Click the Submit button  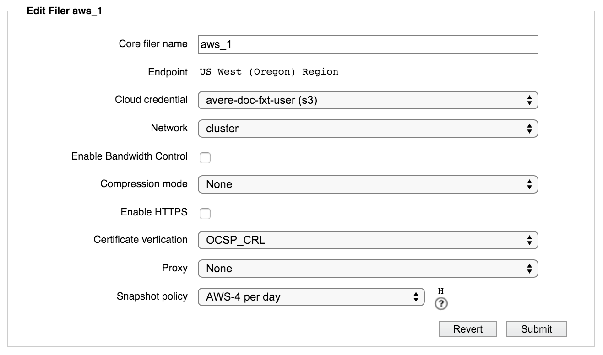coord(537,329)
